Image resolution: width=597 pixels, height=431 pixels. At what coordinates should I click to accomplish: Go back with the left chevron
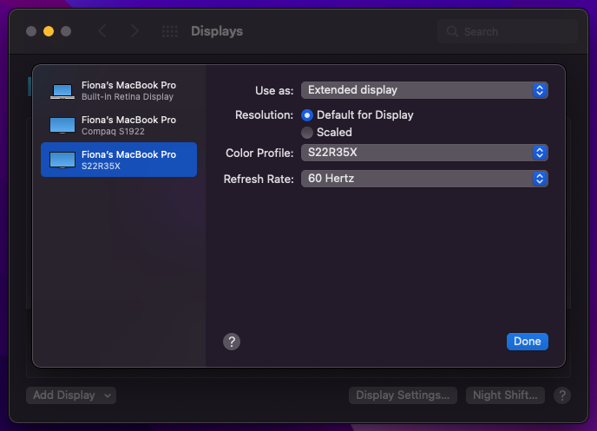click(x=102, y=31)
